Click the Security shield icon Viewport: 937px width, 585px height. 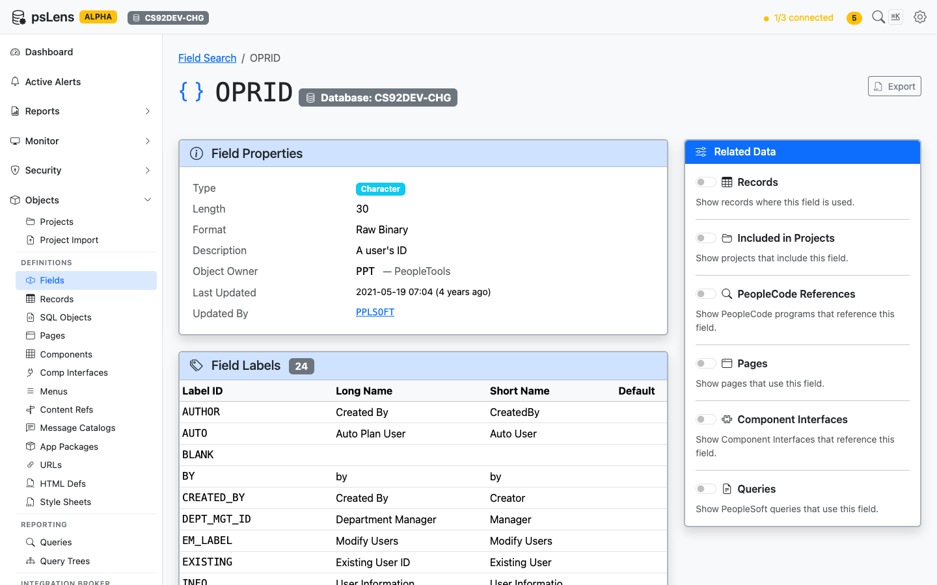coord(15,170)
